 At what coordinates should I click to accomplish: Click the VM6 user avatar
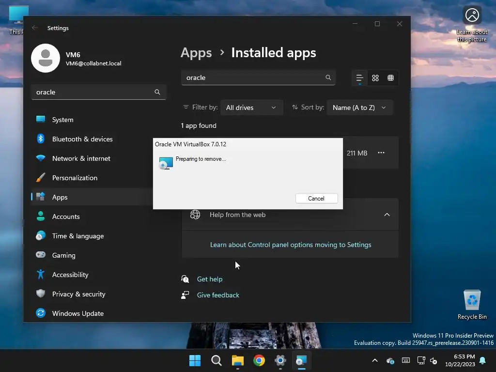pos(46,58)
